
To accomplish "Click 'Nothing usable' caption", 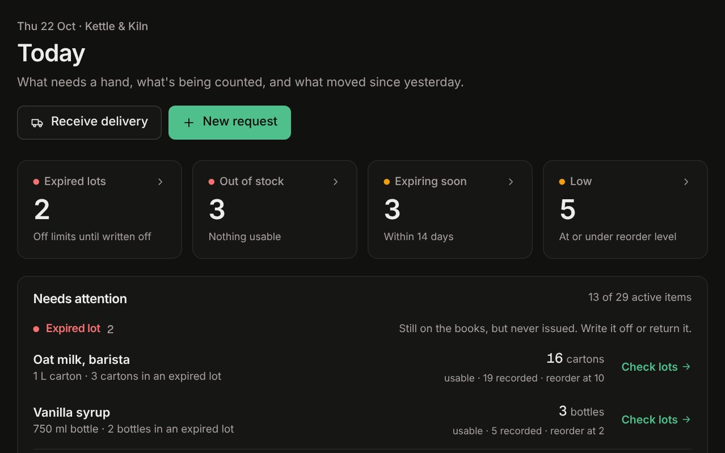I will tap(245, 237).
